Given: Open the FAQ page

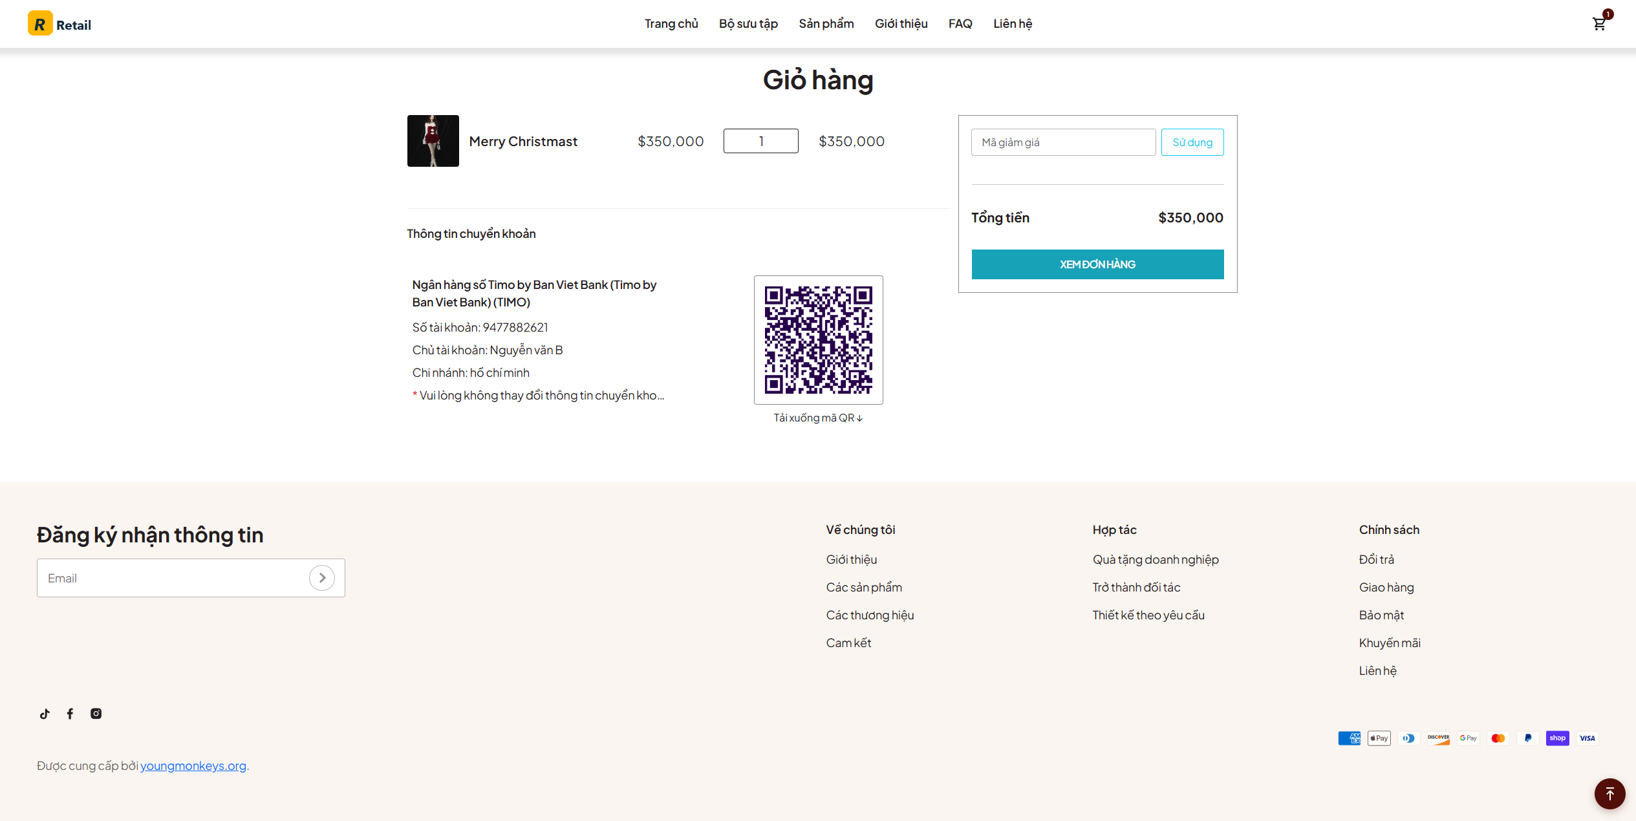Looking at the screenshot, I should click(960, 24).
